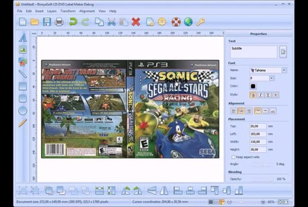The width and height of the screenshot is (308, 207).
Task: Select the Pencil drawing tool
Action: pyautogui.click(x=23, y=123)
